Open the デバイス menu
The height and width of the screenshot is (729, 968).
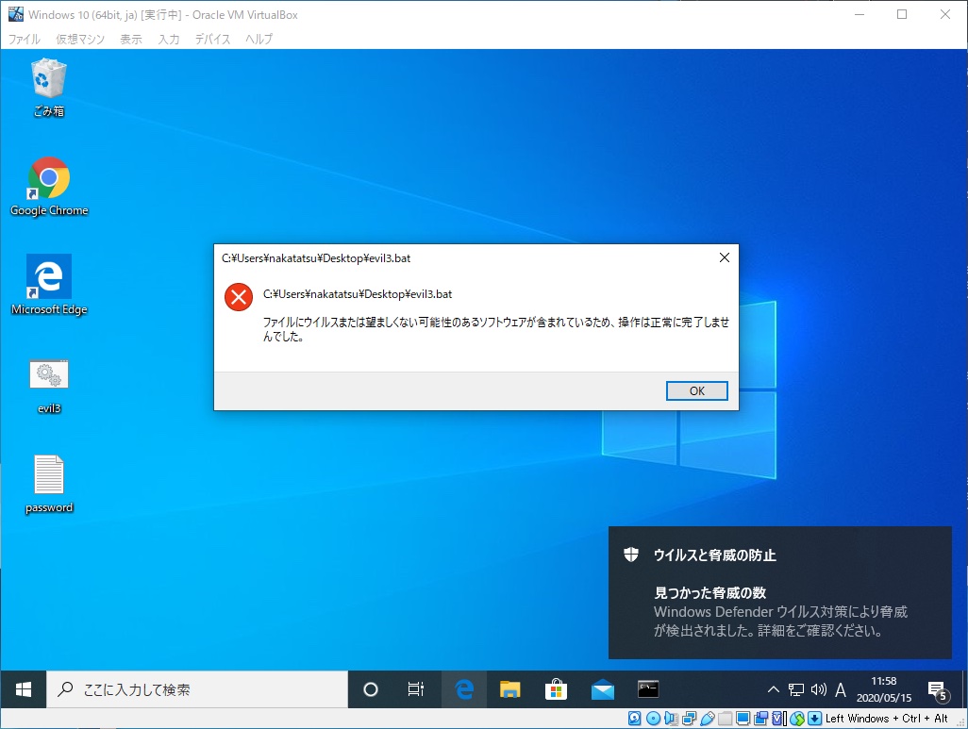click(213, 39)
